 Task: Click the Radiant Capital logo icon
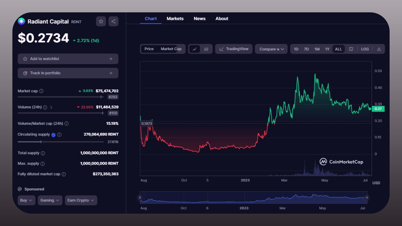pos(21,21)
